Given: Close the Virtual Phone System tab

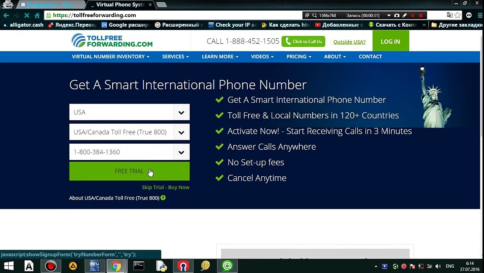Looking at the screenshot, I should (x=150, y=5).
